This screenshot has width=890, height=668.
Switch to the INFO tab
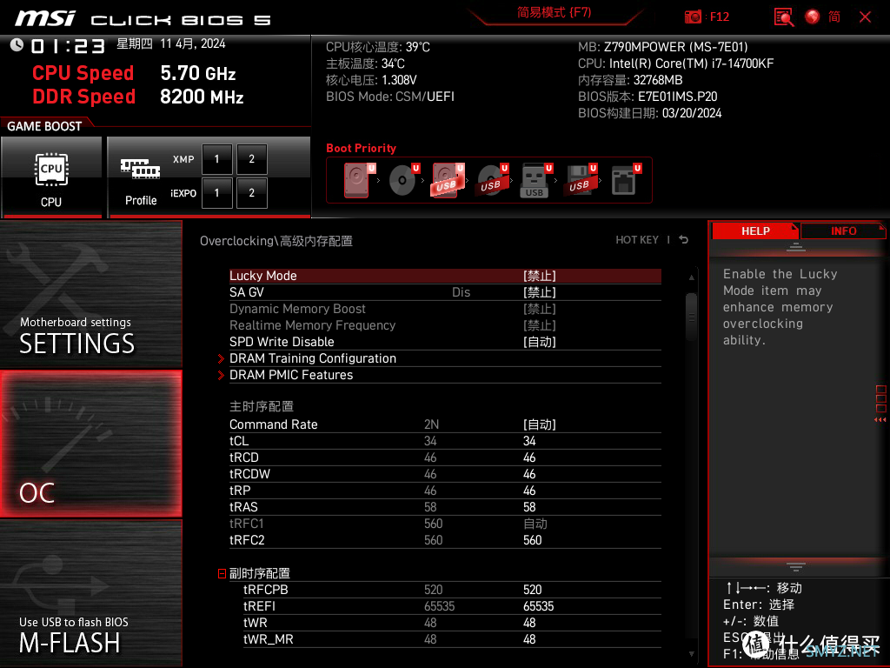843,231
